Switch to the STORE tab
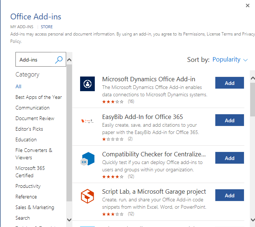The height and width of the screenshot is (227, 255). pos(47,27)
